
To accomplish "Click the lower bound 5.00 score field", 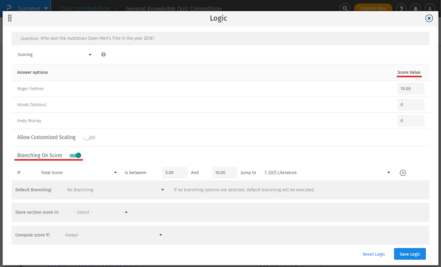I will 174,173.
